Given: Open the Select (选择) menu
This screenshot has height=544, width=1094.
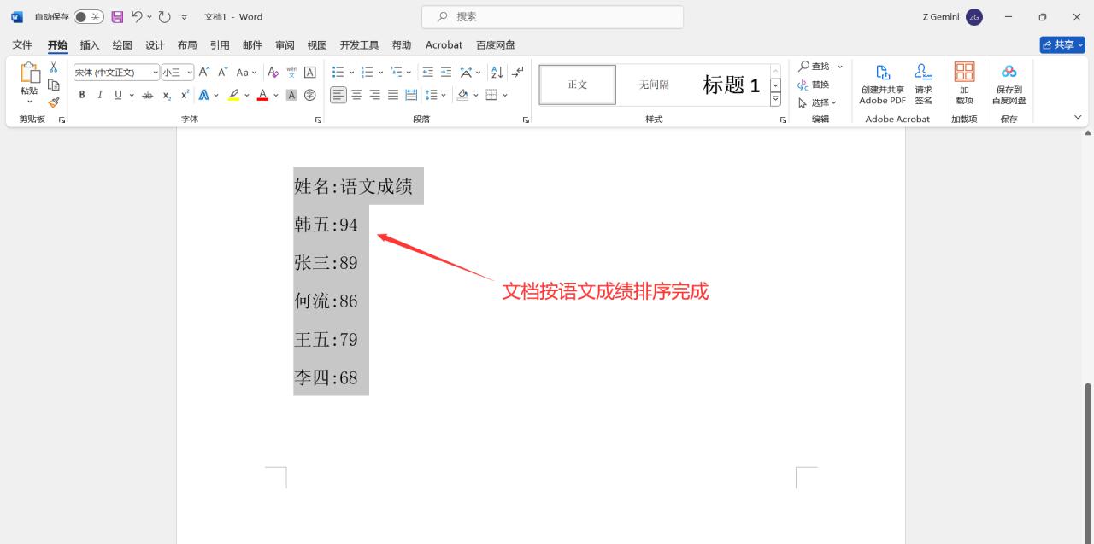Looking at the screenshot, I should 818,102.
